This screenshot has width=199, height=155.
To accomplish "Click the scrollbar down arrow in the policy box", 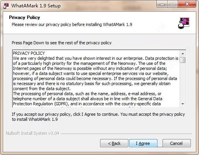I will (183, 104).
